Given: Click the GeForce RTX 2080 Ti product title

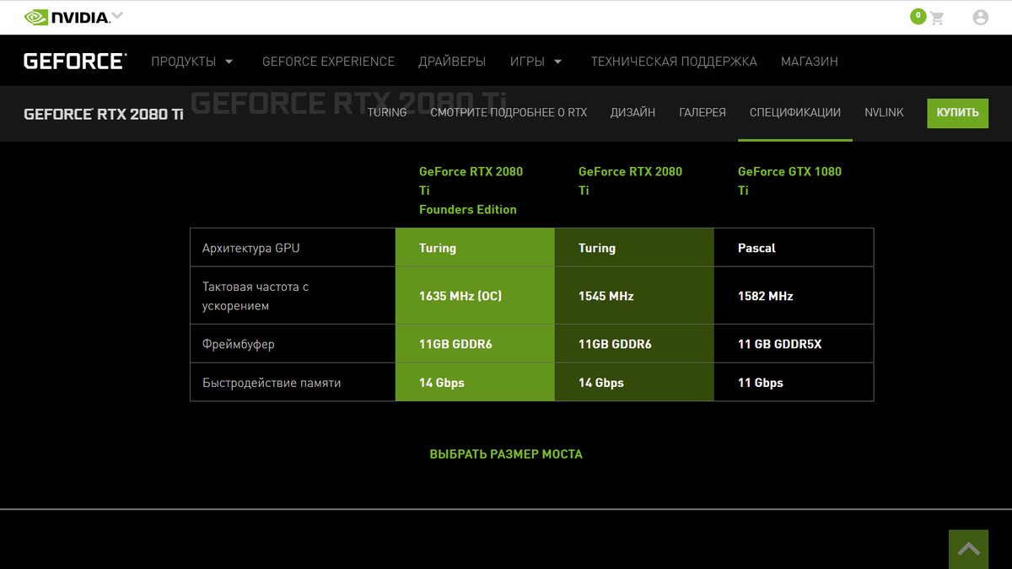Looking at the screenshot, I should click(x=104, y=114).
